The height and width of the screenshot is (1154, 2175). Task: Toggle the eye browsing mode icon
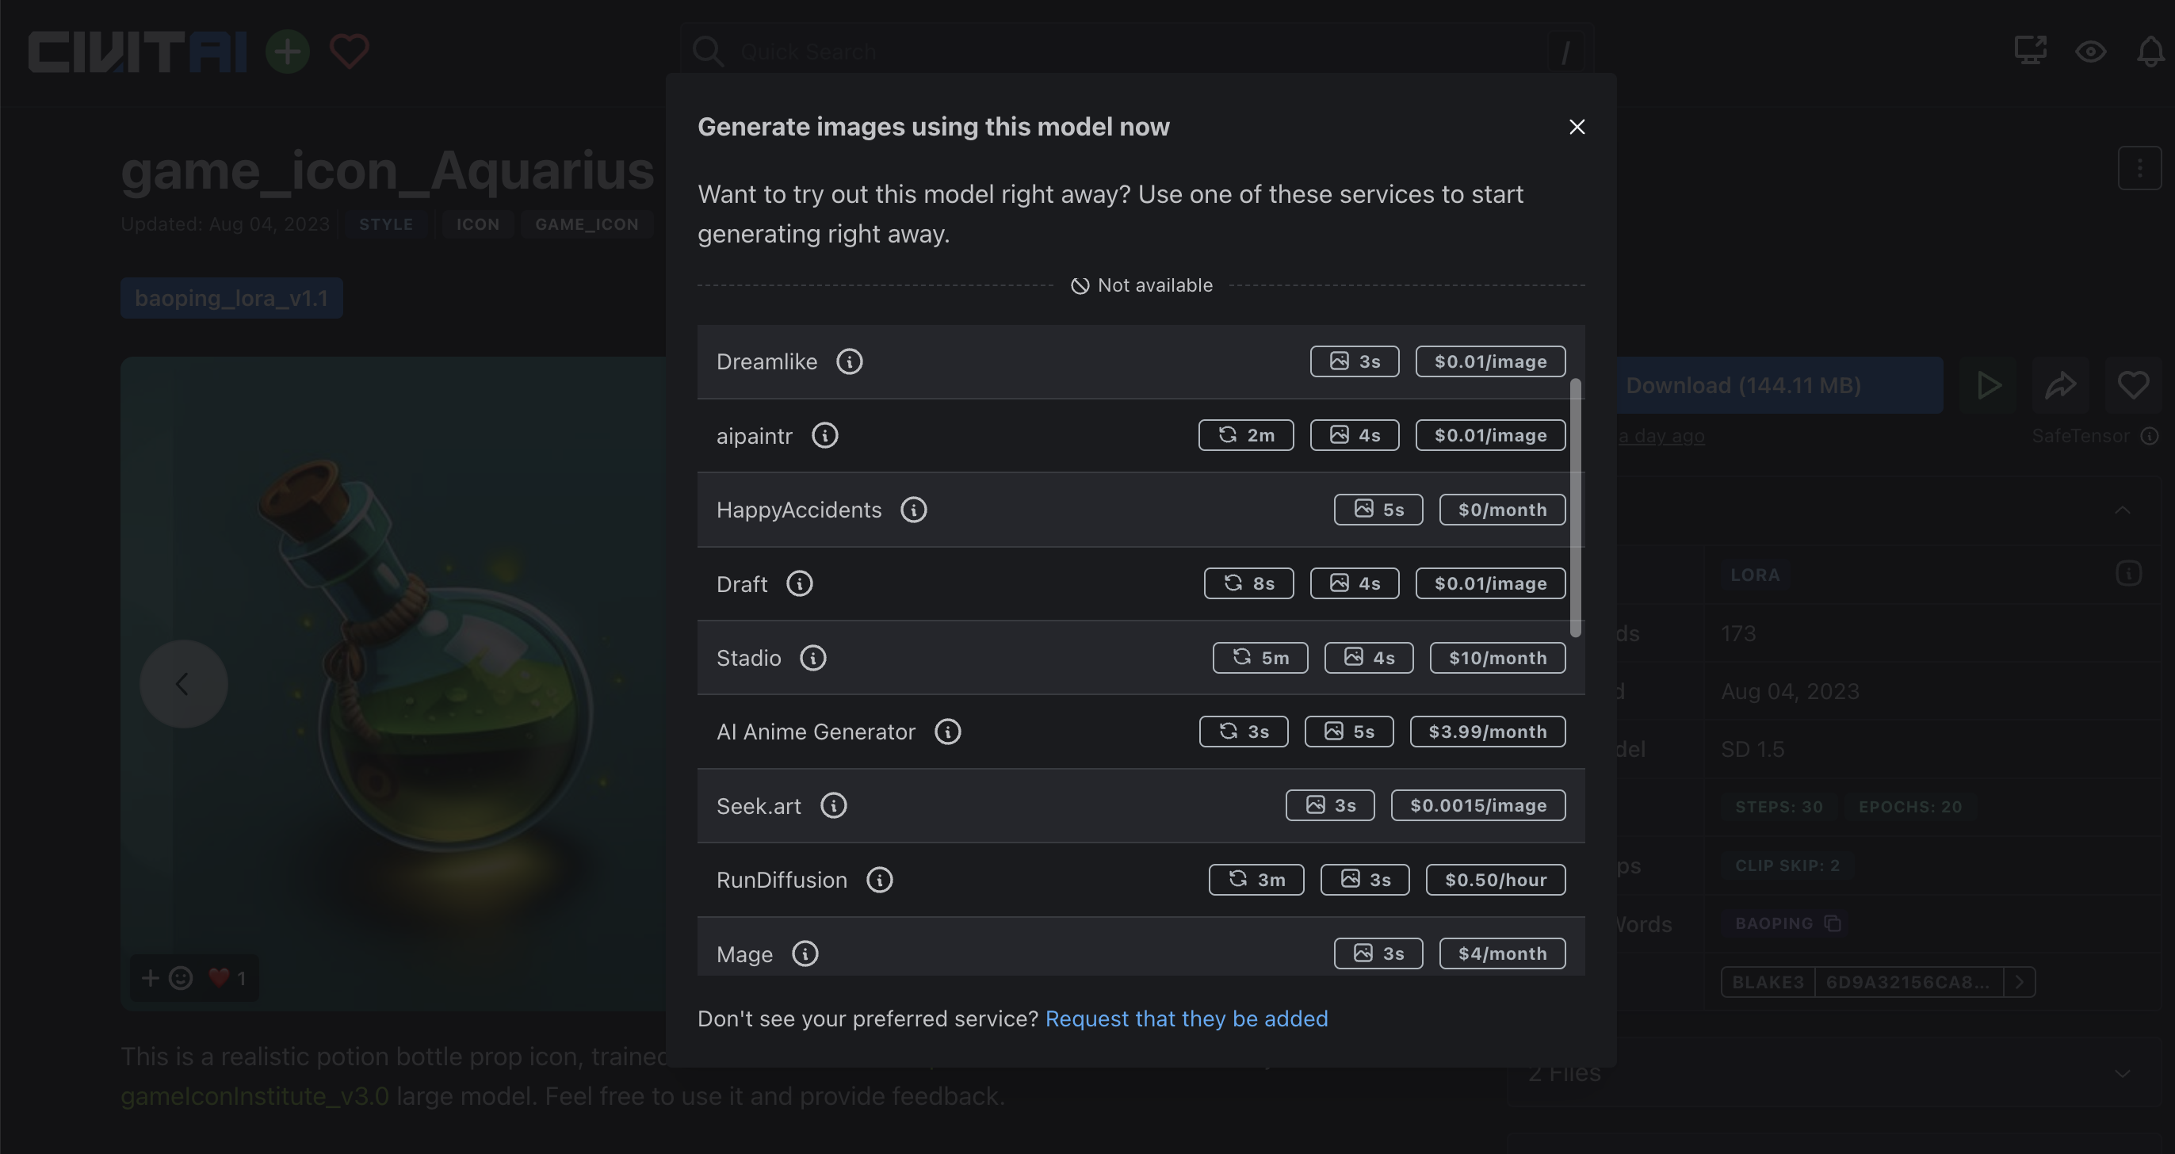coord(2090,52)
